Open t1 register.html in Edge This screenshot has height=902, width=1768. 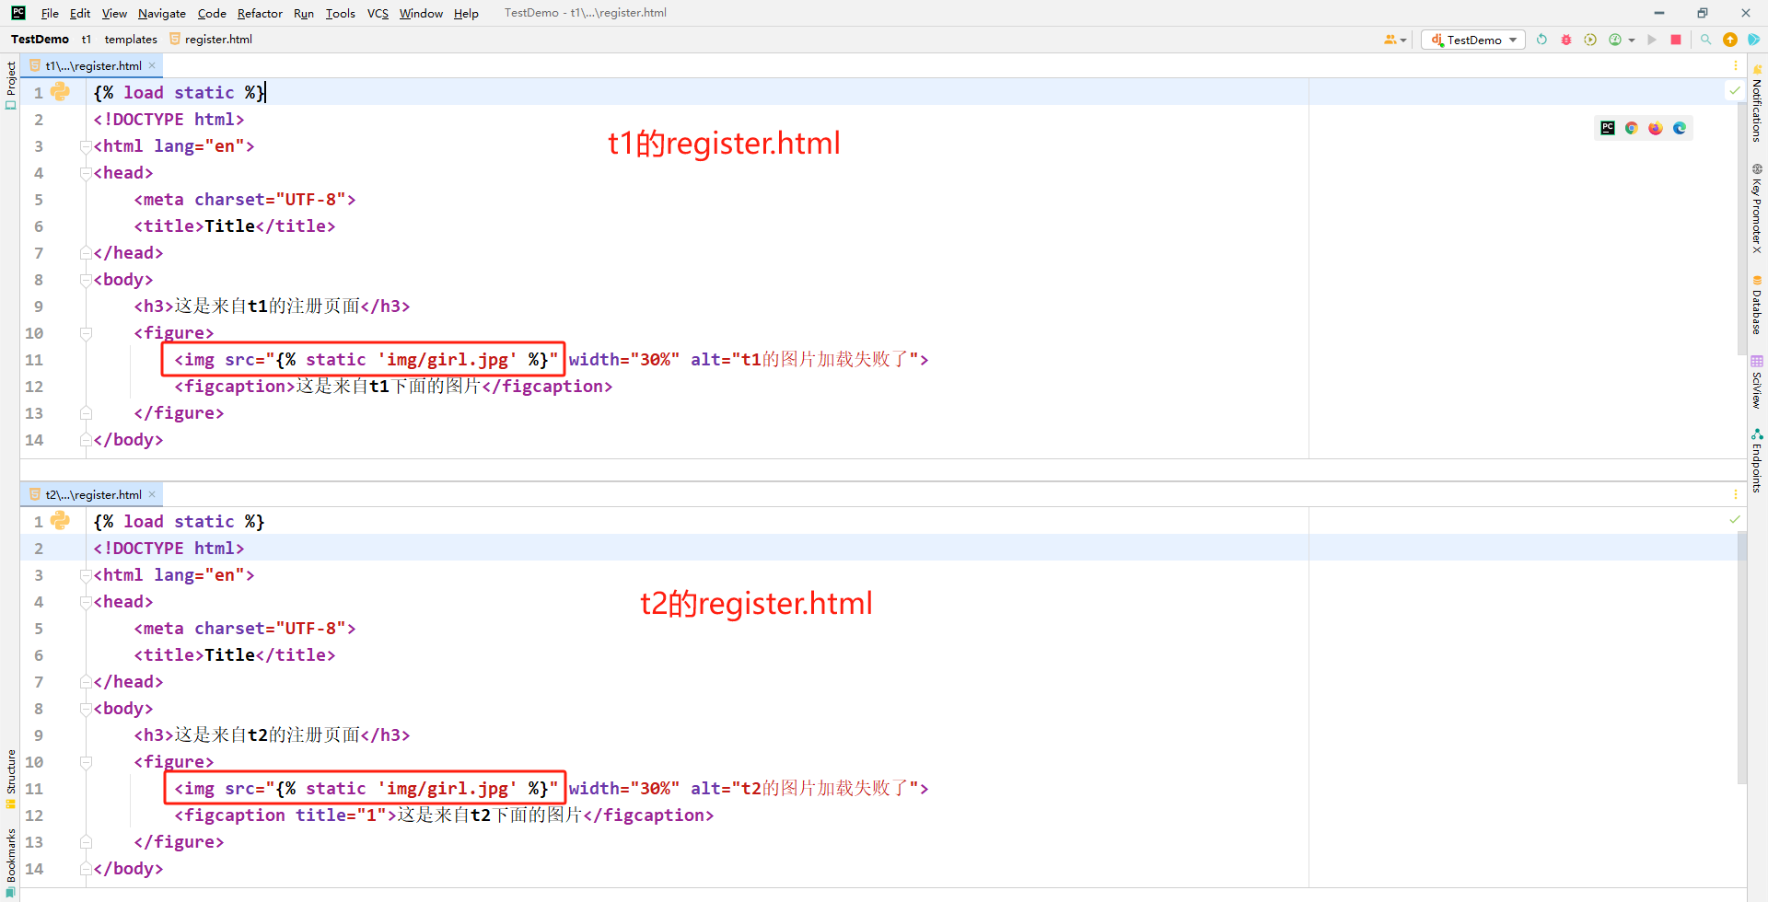[x=1680, y=128]
